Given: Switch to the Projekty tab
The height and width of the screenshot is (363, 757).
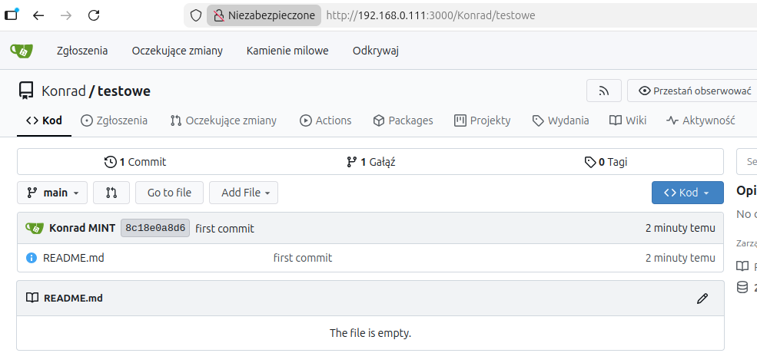Looking at the screenshot, I should click(483, 120).
